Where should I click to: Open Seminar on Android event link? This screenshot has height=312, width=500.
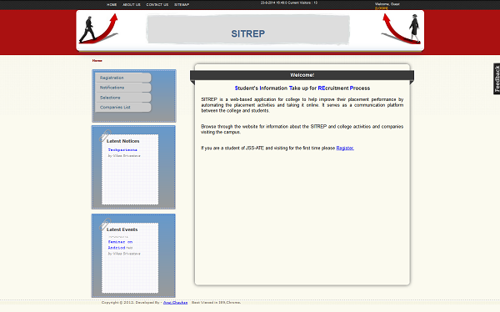point(120,244)
